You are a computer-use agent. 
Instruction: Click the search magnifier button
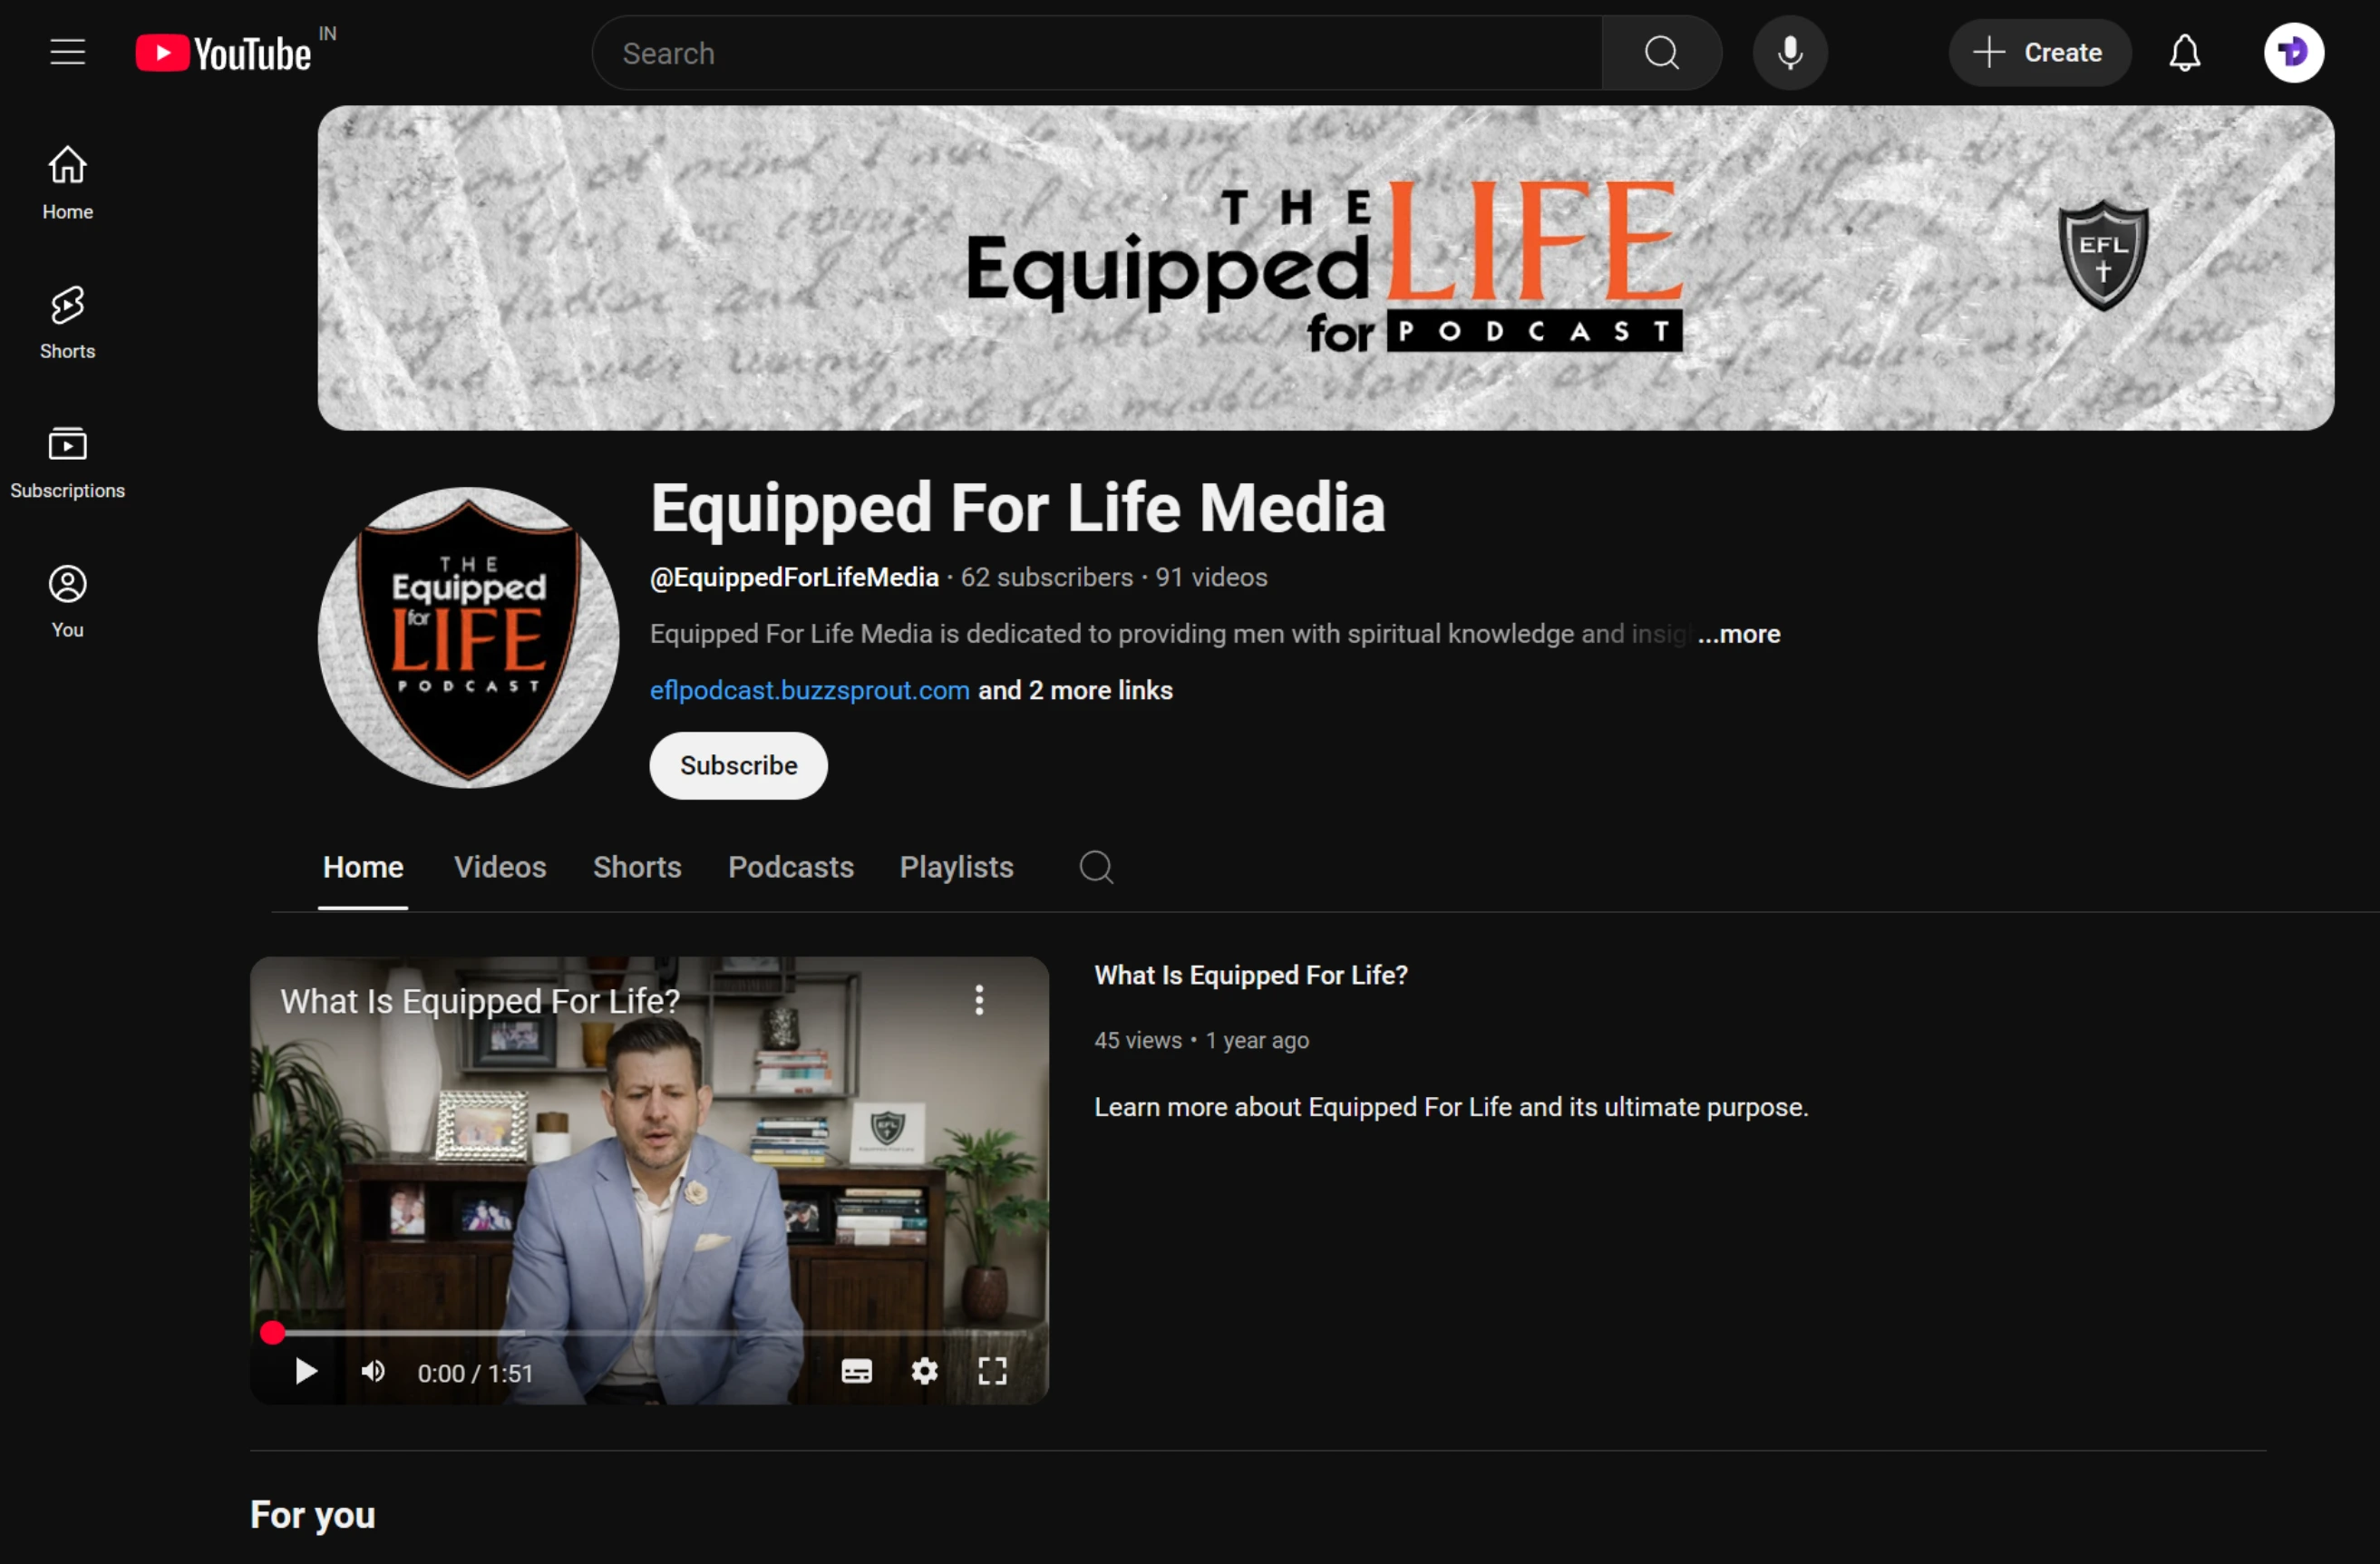tap(1661, 53)
